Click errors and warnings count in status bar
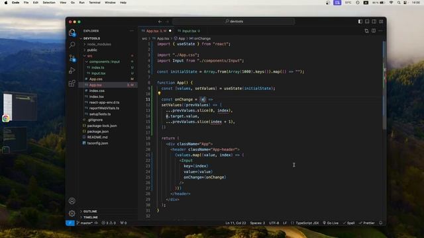424x238 pixels. tap(109, 223)
